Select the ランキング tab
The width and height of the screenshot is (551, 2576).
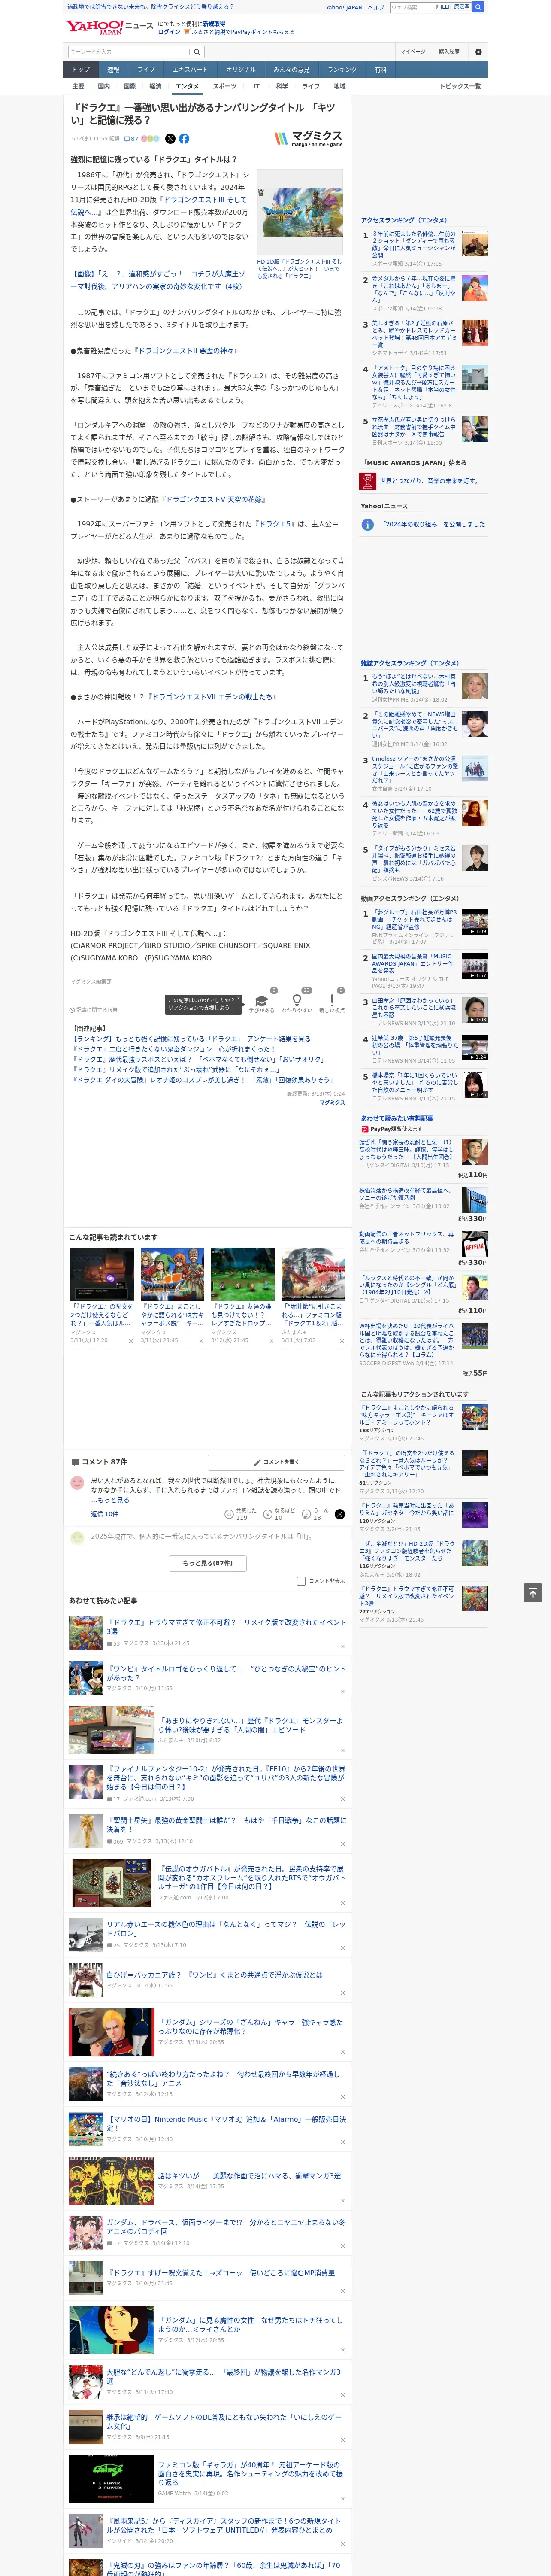342,70
